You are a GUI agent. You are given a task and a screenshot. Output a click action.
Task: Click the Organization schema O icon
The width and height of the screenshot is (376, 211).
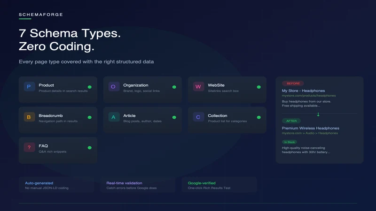(114, 87)
